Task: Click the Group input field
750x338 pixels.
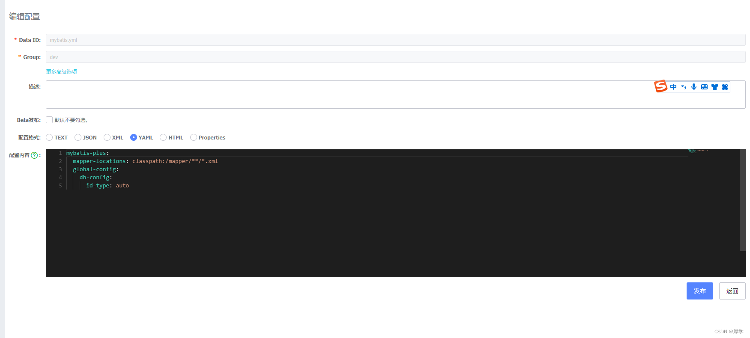Action: 395,57
